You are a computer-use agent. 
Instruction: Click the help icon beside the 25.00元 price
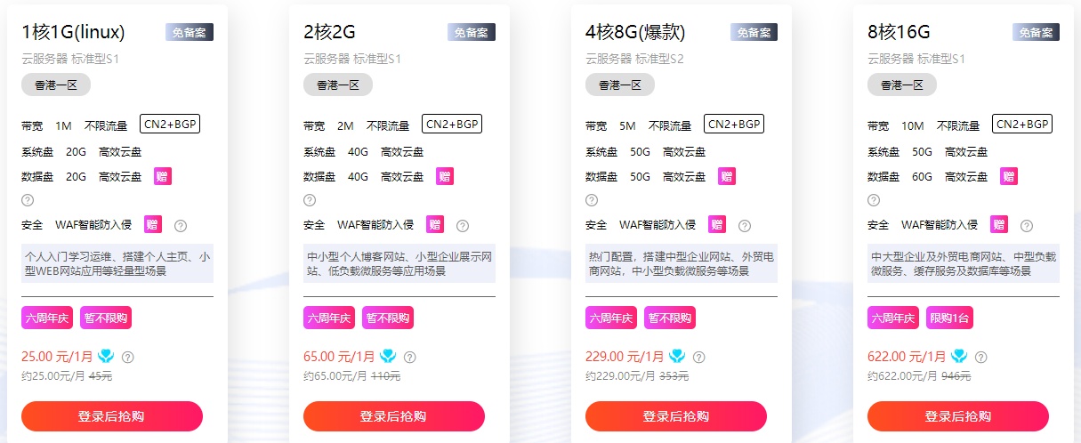[x=127, y=357]
